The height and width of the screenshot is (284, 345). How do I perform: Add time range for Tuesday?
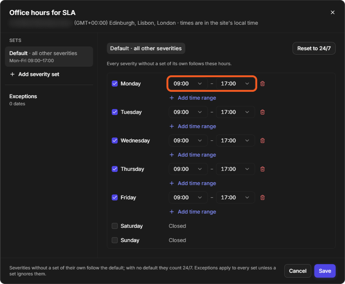click(193, 126)
